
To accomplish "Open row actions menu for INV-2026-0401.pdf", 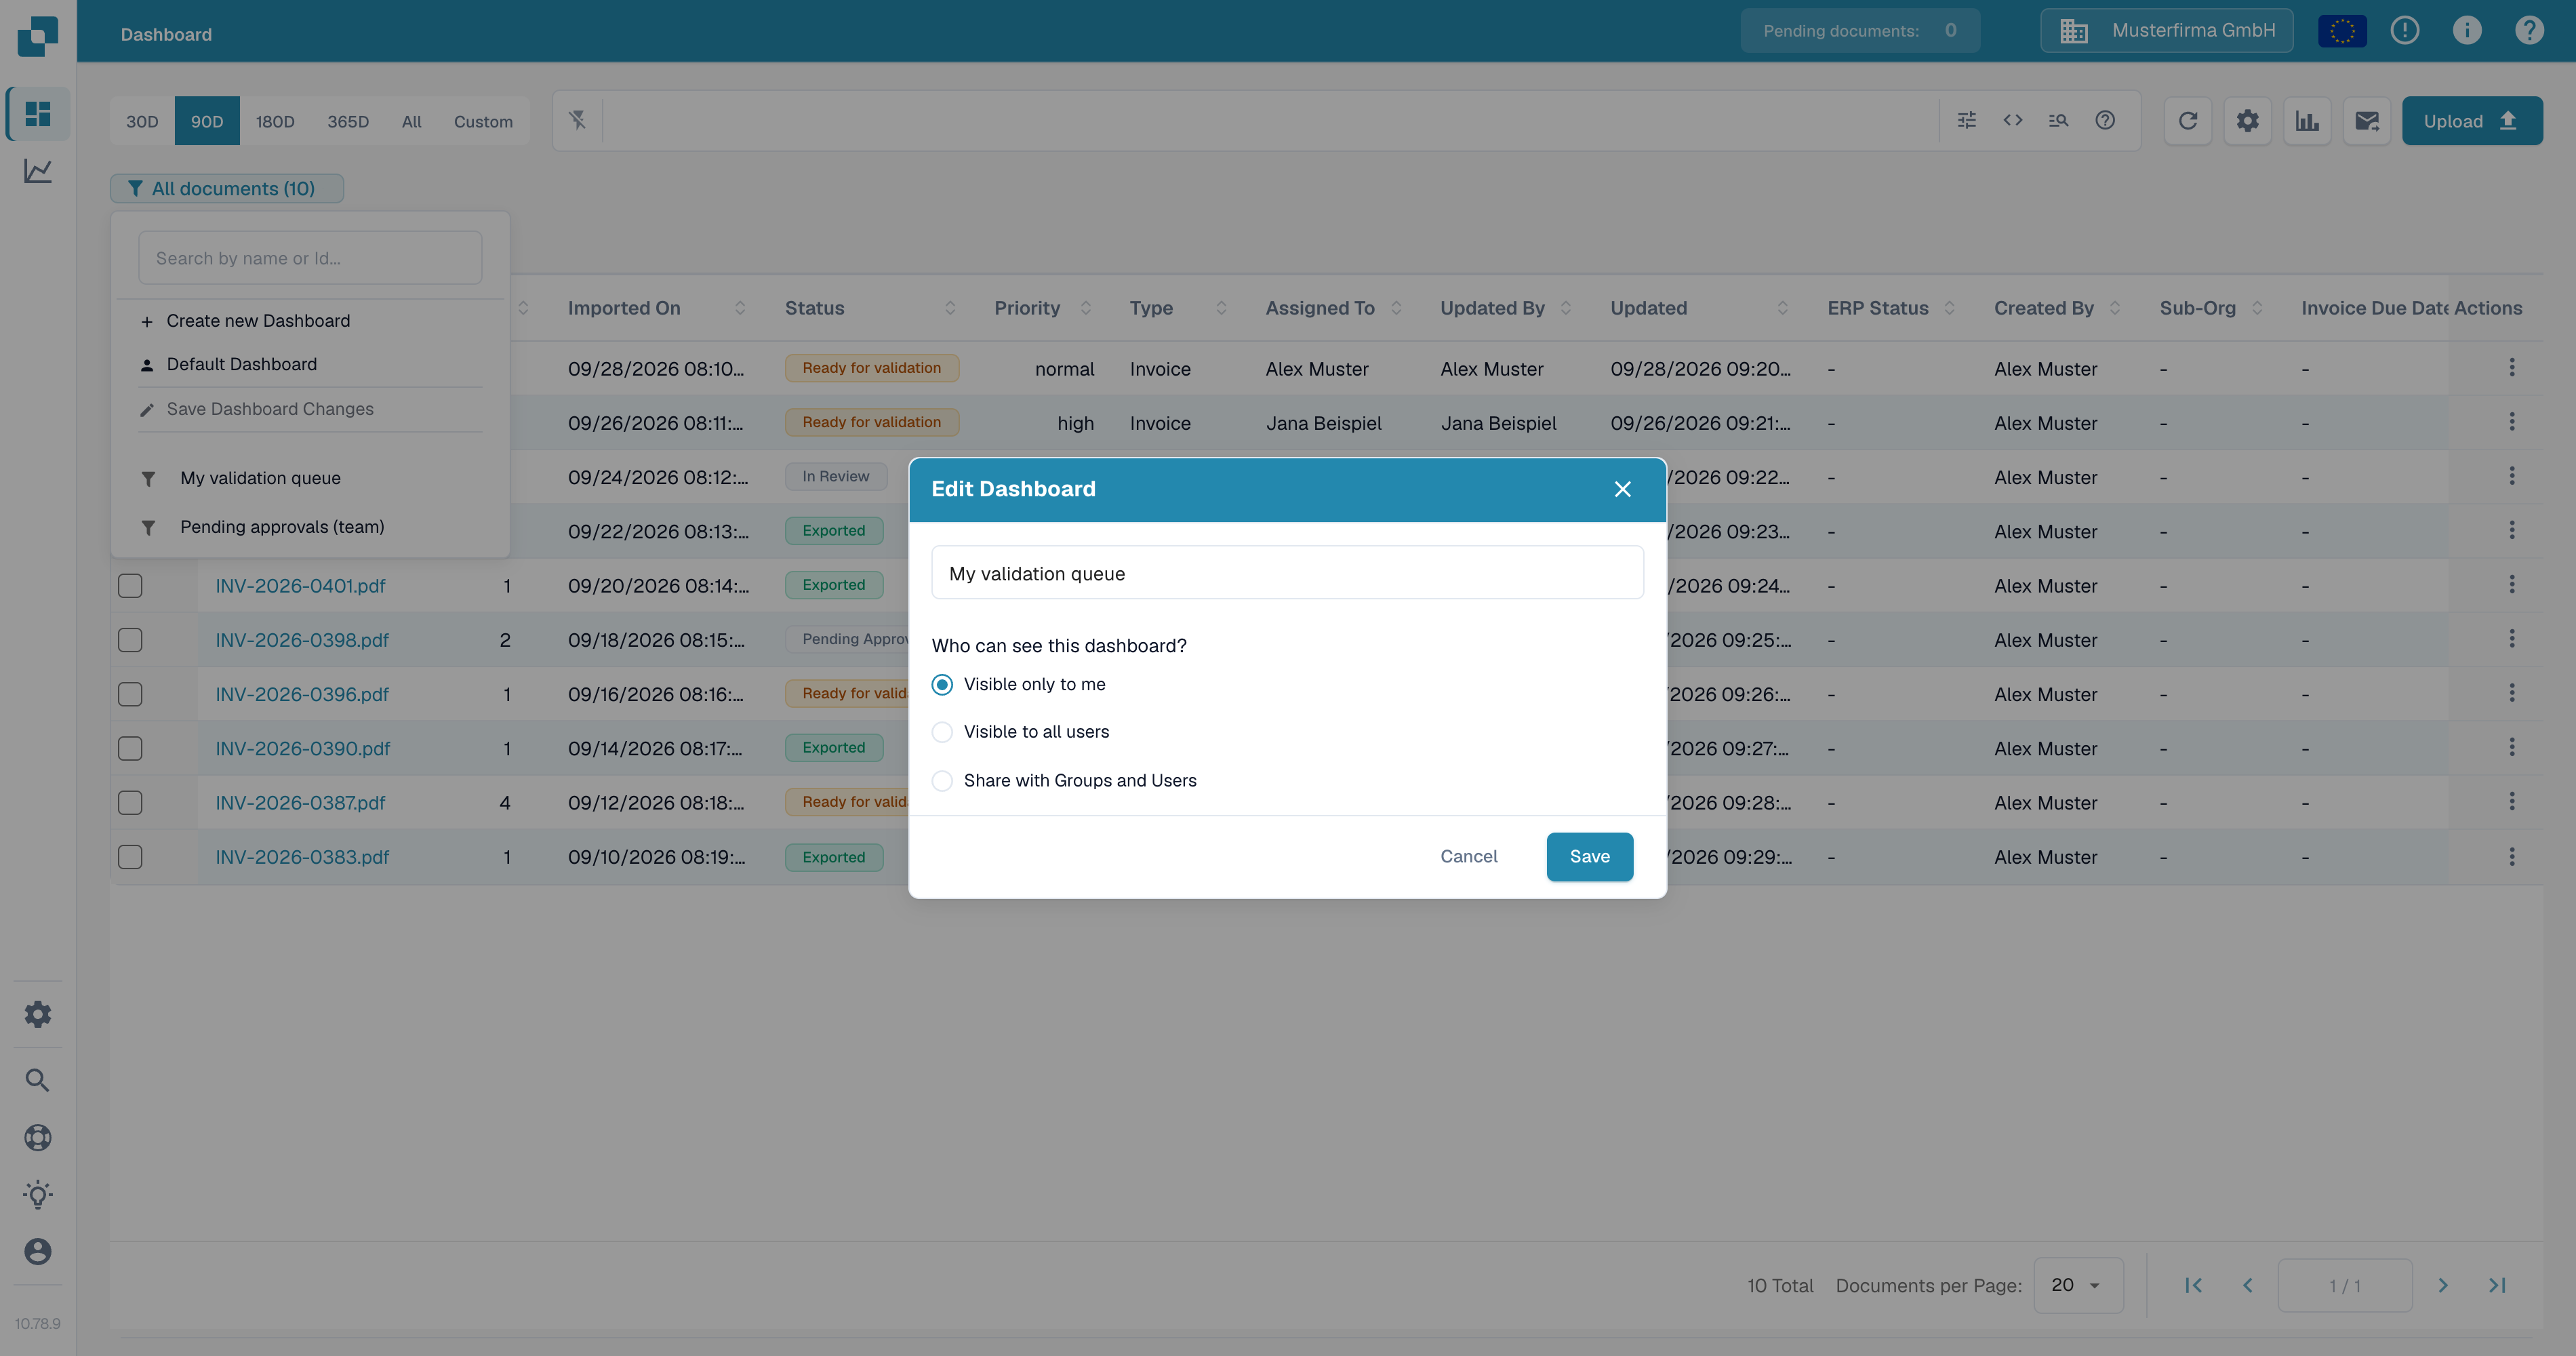I will click(x=2512, y=585).
